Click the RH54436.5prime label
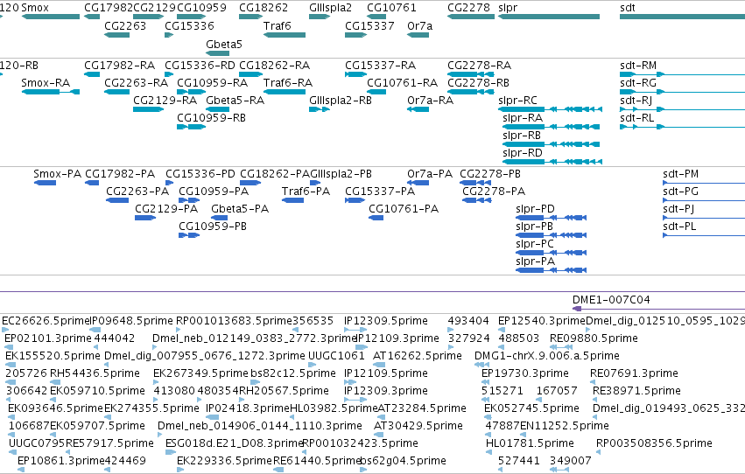Viewport: 745px width, 474px height. 95,373
